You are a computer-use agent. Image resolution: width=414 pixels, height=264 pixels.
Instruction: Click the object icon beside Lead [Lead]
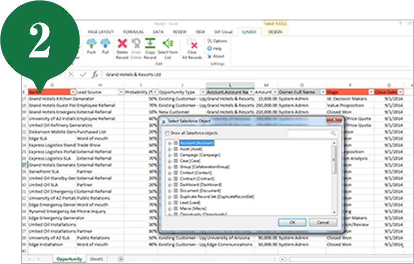[x=176, y=203]
